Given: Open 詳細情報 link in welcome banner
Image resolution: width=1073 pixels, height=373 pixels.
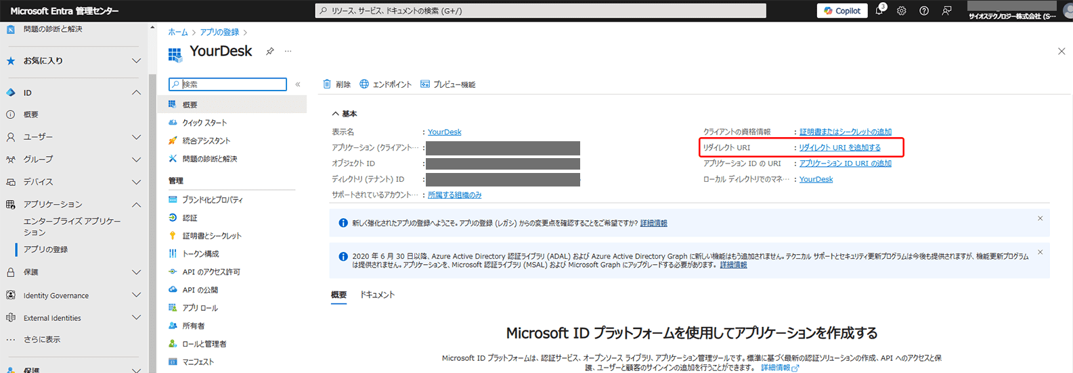Looking at the screenshot, I should coord(654,223).
